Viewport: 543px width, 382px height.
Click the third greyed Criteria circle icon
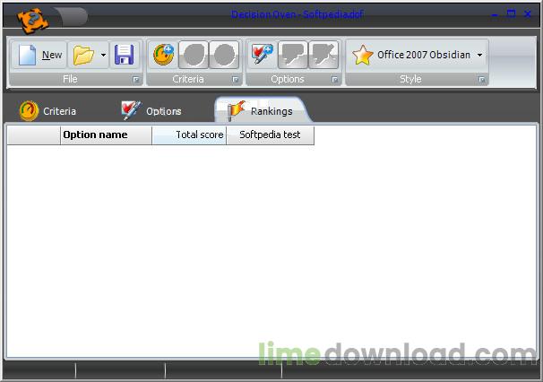(224, 56)
